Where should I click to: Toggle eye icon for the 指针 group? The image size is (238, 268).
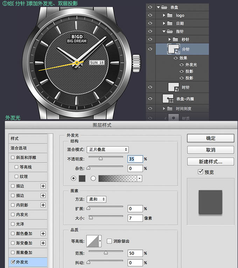click(x=150, y=31)
